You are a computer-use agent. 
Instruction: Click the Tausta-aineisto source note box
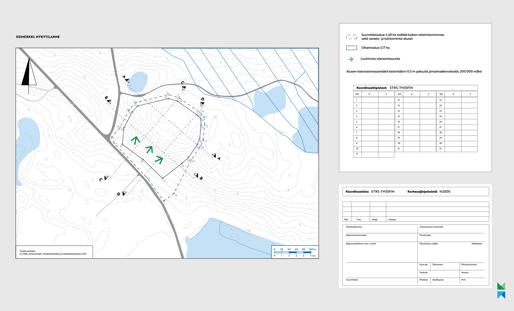tap(54, 252)
